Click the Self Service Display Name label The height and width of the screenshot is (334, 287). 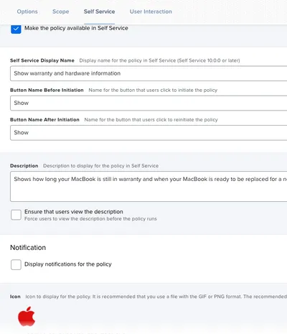[42, 60]
